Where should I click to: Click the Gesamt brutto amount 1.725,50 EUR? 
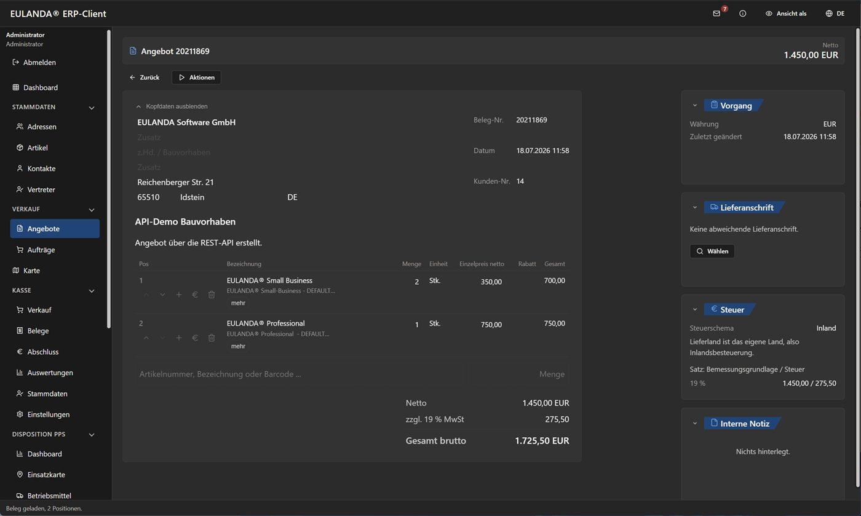tap(542, 441)
